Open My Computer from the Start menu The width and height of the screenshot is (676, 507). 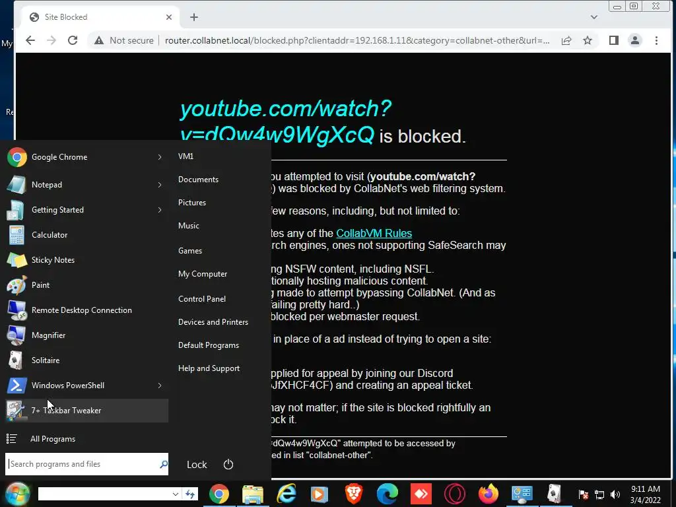[203, 274]
